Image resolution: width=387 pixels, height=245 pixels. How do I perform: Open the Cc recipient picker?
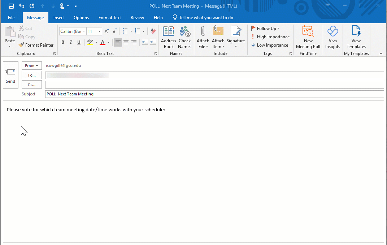point(31,84)
